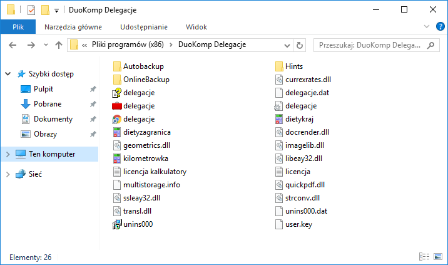Image resolution: width=448 pixels, height=265 pixels.
Task: Select the licencja text file
Action: click(x=293, y=172)
